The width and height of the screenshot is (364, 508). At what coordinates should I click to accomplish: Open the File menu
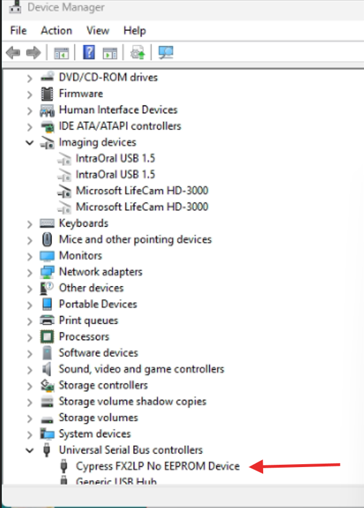pos(18,31)
